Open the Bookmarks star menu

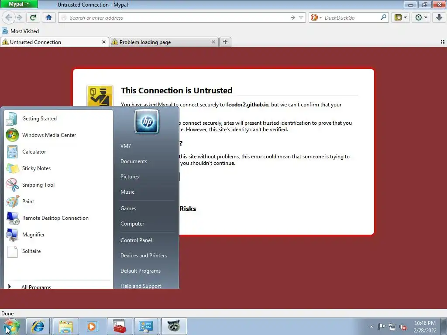point(401,17)
